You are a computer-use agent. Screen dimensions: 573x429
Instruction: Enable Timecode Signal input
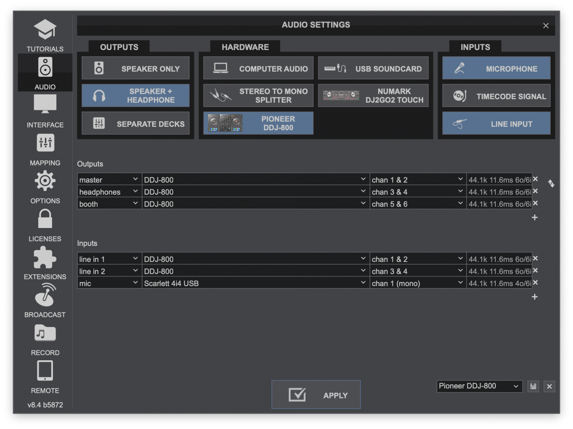pyautogui.click(x=496, y=96)
